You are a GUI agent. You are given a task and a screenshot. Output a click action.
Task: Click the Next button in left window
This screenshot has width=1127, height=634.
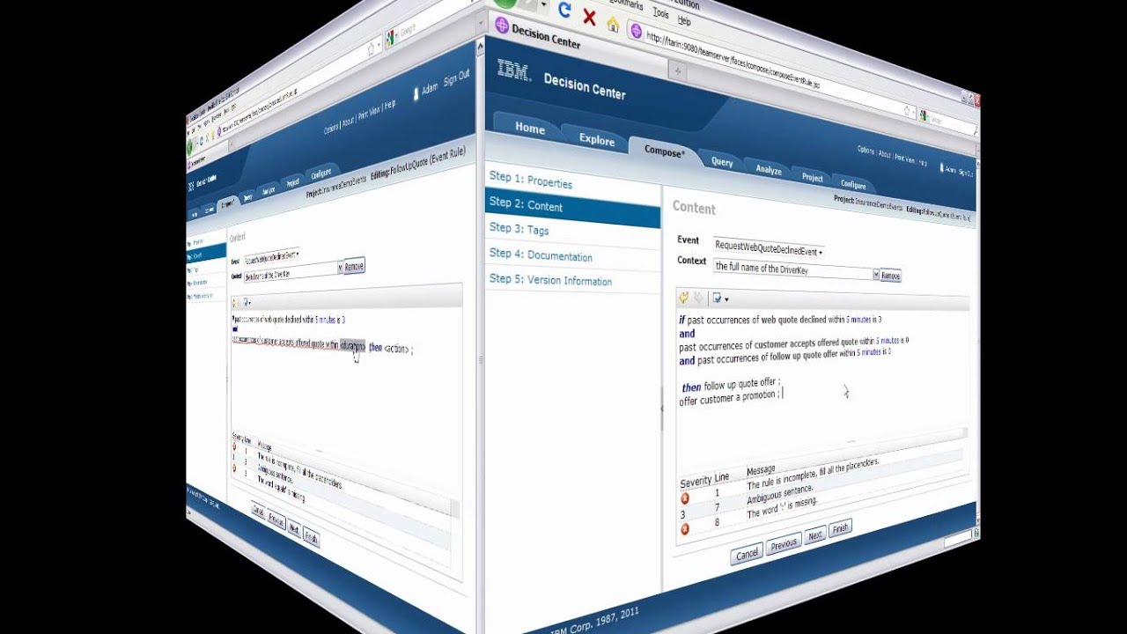point(294,528)
